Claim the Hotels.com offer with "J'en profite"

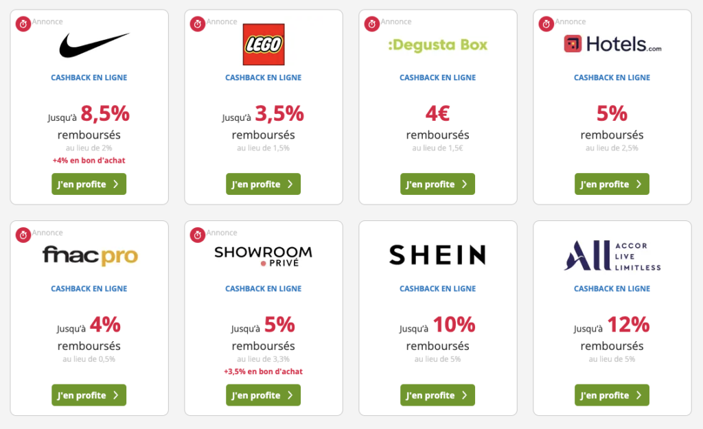[612, 184]
